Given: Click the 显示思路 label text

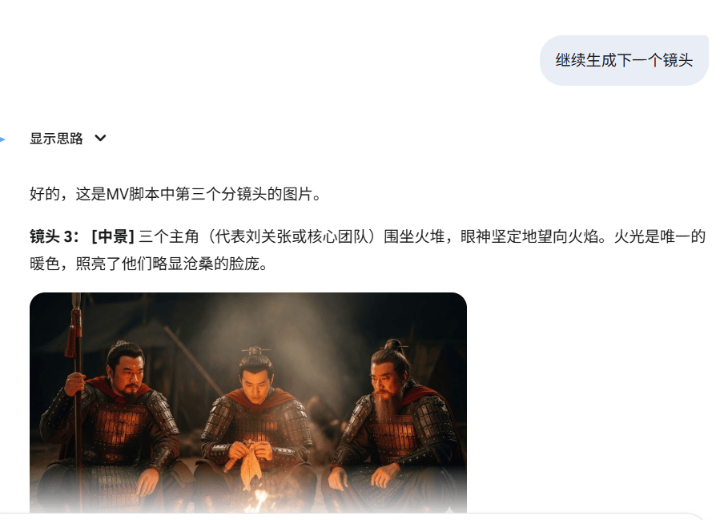Looking at the screenshot, I should tap(56, 138).
